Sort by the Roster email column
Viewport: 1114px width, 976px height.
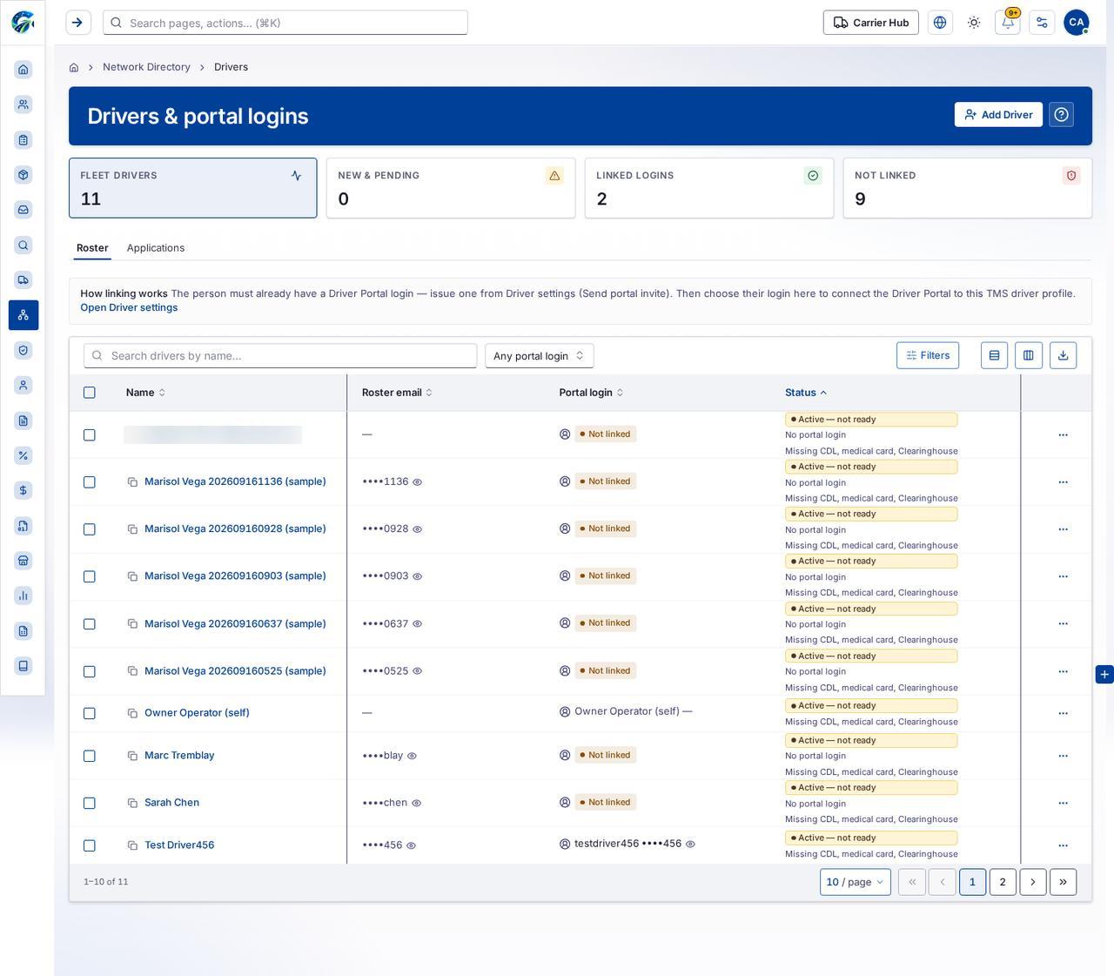tap(397, 393)
